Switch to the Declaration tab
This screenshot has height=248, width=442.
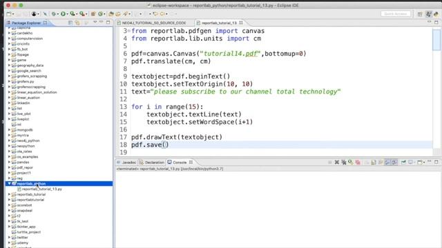point(152,163)
